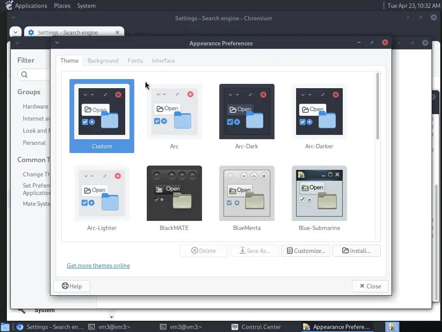Pick the BlackMATE theme
Viewport: 442px width, 332px height.
point(174,198)
